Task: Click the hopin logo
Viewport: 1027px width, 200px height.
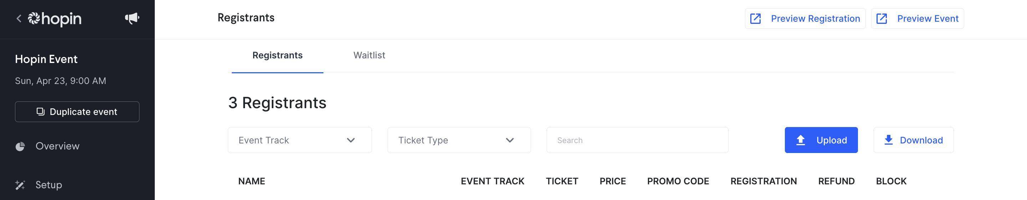Action: pos(55,19)
